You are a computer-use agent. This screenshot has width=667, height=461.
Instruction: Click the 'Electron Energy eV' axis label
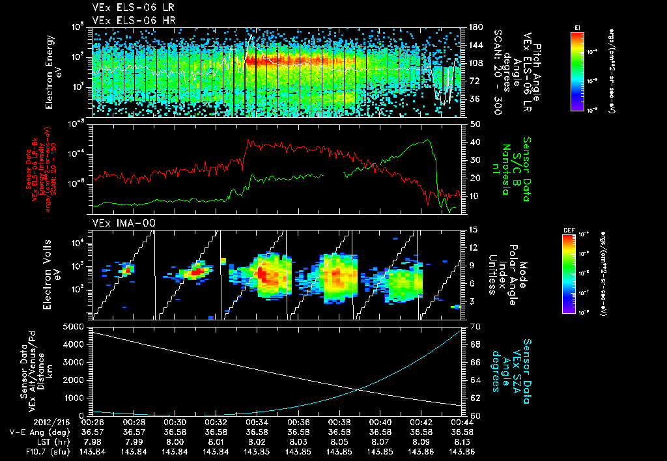[x=53, y=72]
